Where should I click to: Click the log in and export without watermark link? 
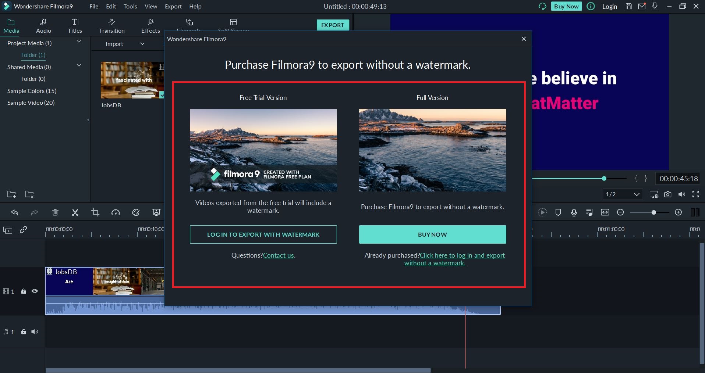click(x=454, y=259)
